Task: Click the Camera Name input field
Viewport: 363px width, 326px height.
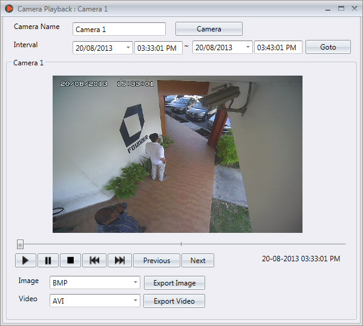Action: 119,29
